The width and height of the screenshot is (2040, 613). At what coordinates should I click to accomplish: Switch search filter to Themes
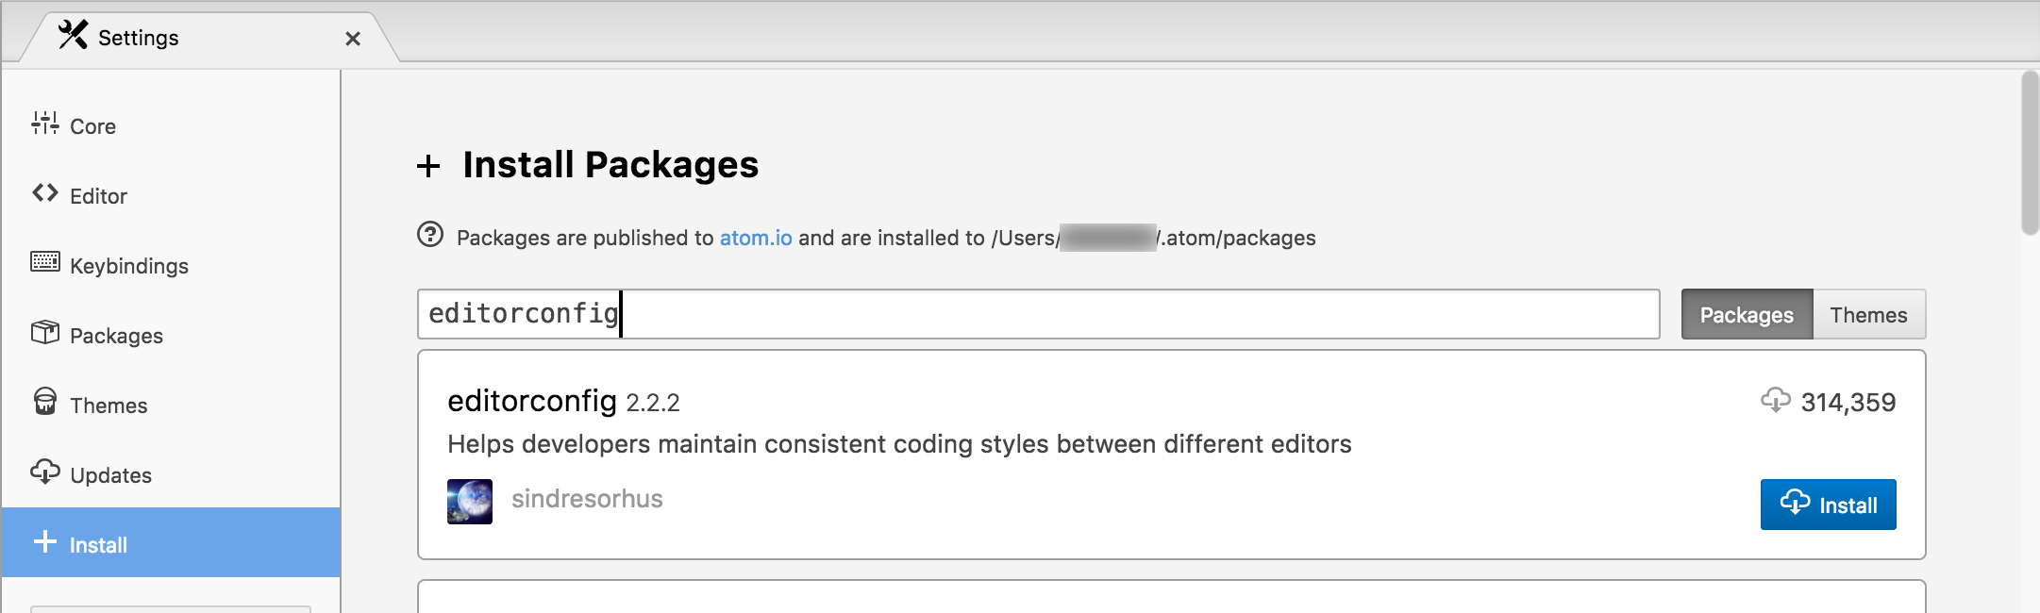pyautogui.click(x=1868, y=315)
